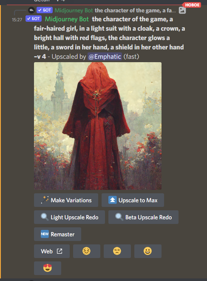Click the NEW badge icon on Remaster

coord(45,234)
